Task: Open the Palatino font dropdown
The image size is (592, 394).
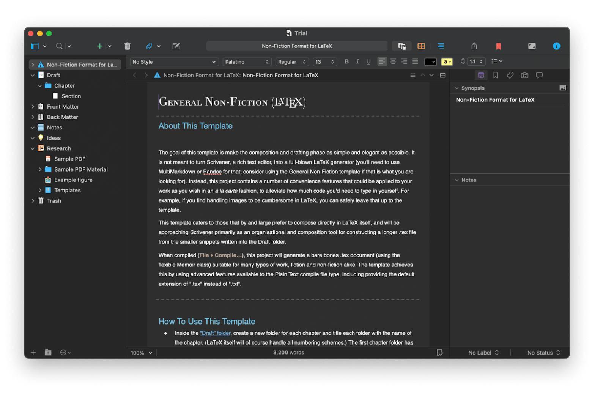Action: pyautogui.click(x=246, y=62)
